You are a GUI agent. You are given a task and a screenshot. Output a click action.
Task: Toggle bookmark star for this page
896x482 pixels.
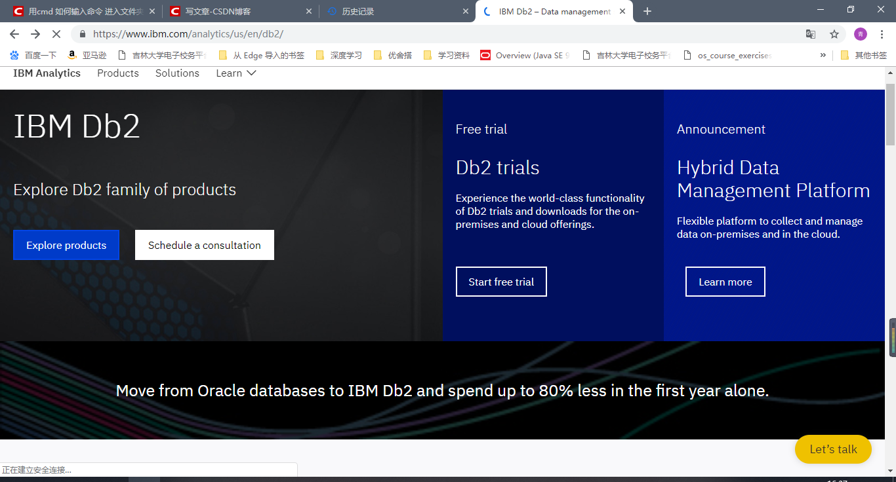click(x=834, y=33)
